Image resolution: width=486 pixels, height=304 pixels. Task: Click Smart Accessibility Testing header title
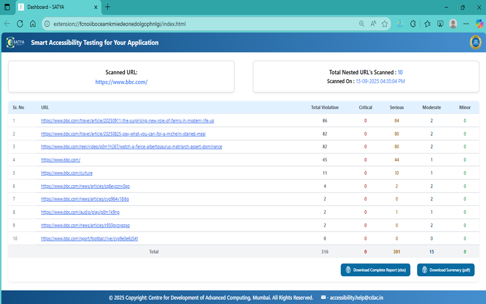(x=95, y=43)
